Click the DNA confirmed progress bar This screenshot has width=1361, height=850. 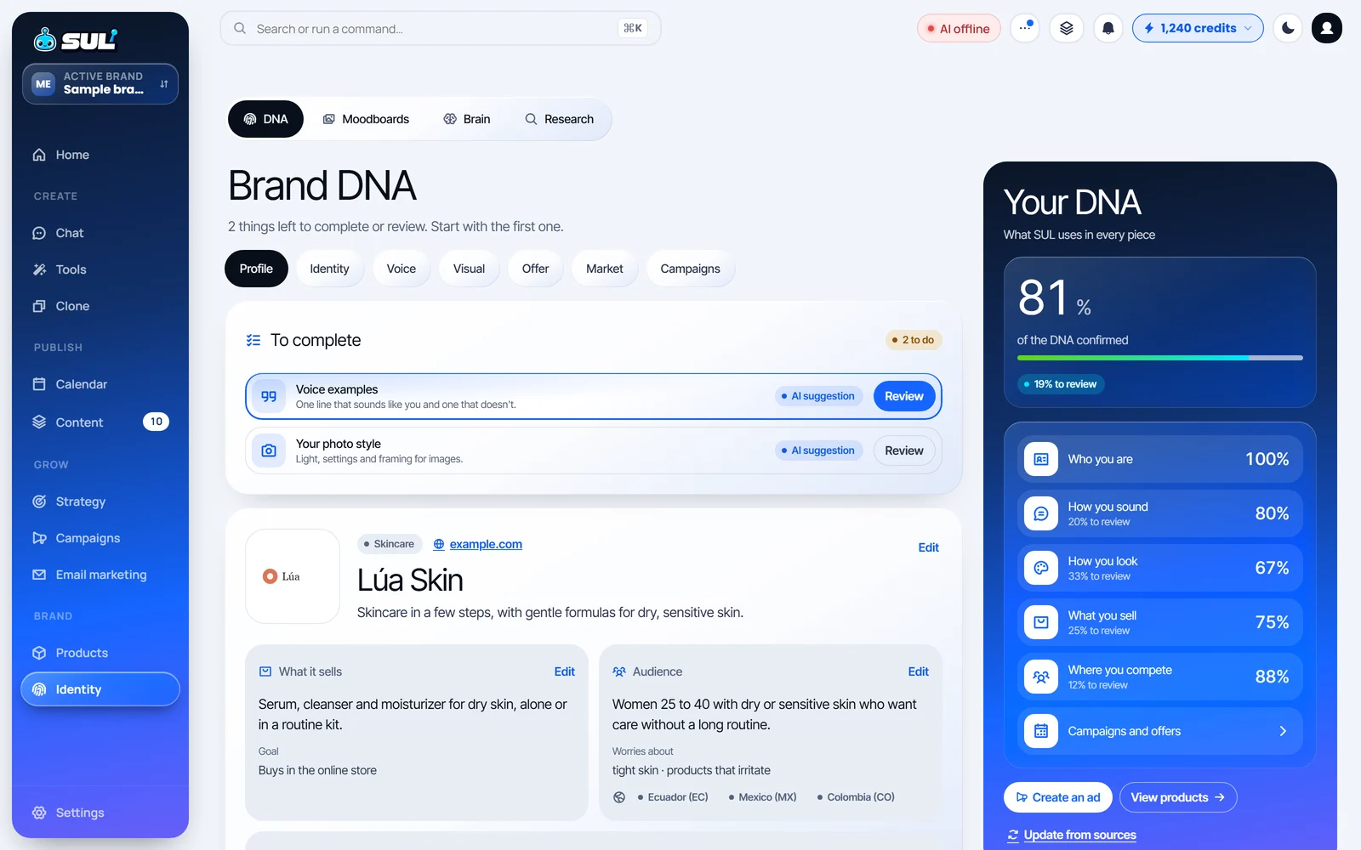point(1159,358)
